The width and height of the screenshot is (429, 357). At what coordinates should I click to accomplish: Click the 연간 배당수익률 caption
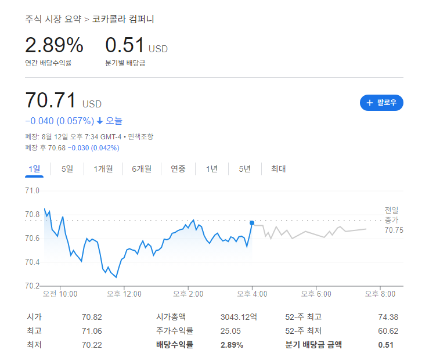[x=48, y=63]
